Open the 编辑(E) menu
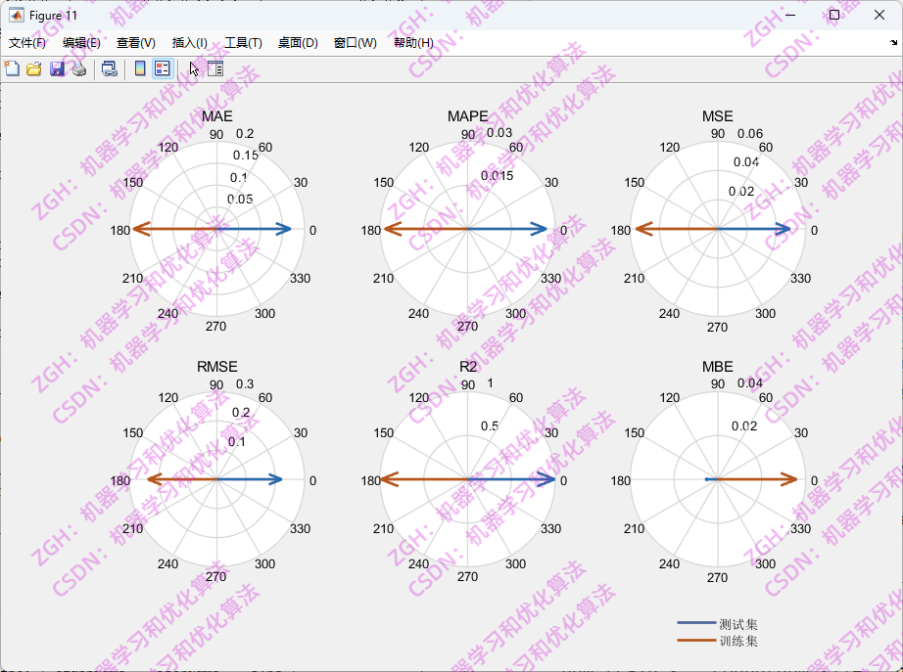Image resolution: width=903 pixels, height=672 pixels. pos(81,43)
